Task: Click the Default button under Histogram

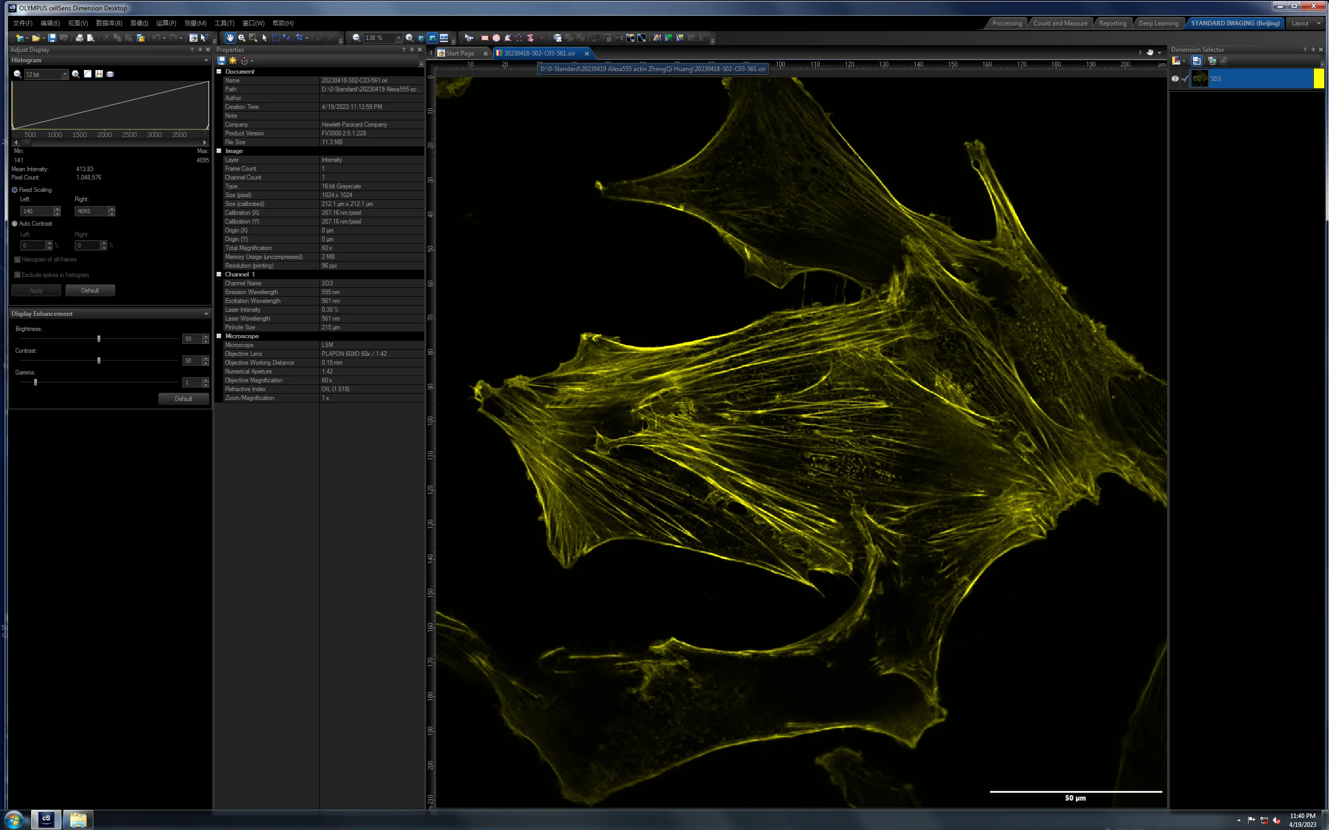Action: pos(90,290)
